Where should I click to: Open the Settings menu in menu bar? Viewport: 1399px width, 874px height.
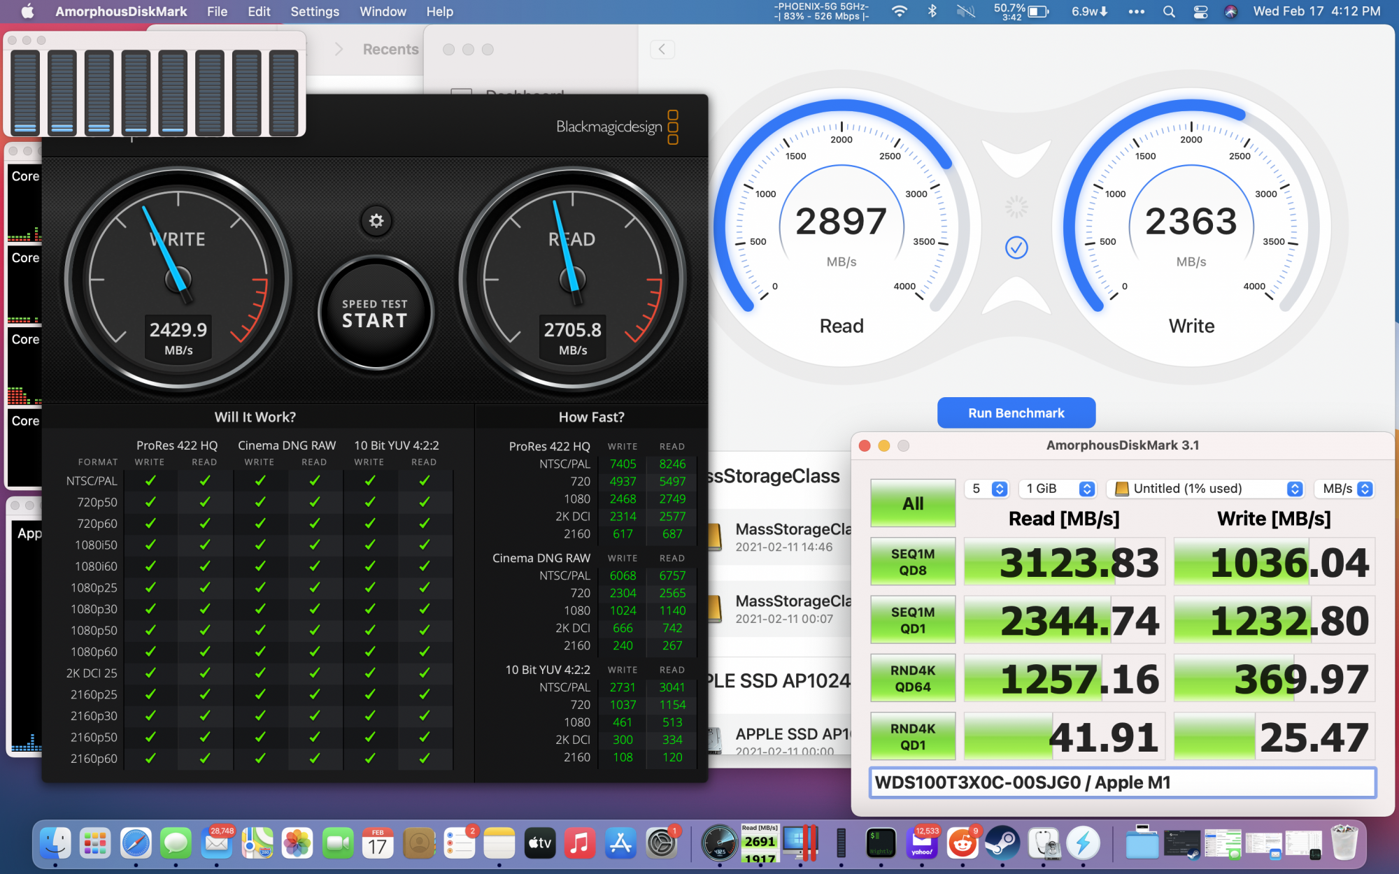tap(315, 11)
